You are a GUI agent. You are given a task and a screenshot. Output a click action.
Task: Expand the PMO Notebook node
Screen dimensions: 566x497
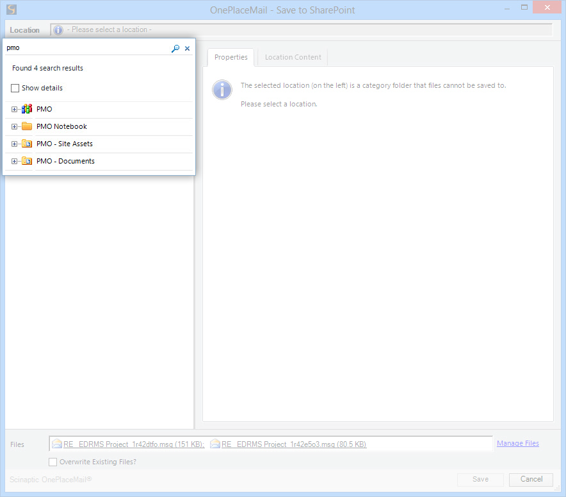click(x=14, y=126)
